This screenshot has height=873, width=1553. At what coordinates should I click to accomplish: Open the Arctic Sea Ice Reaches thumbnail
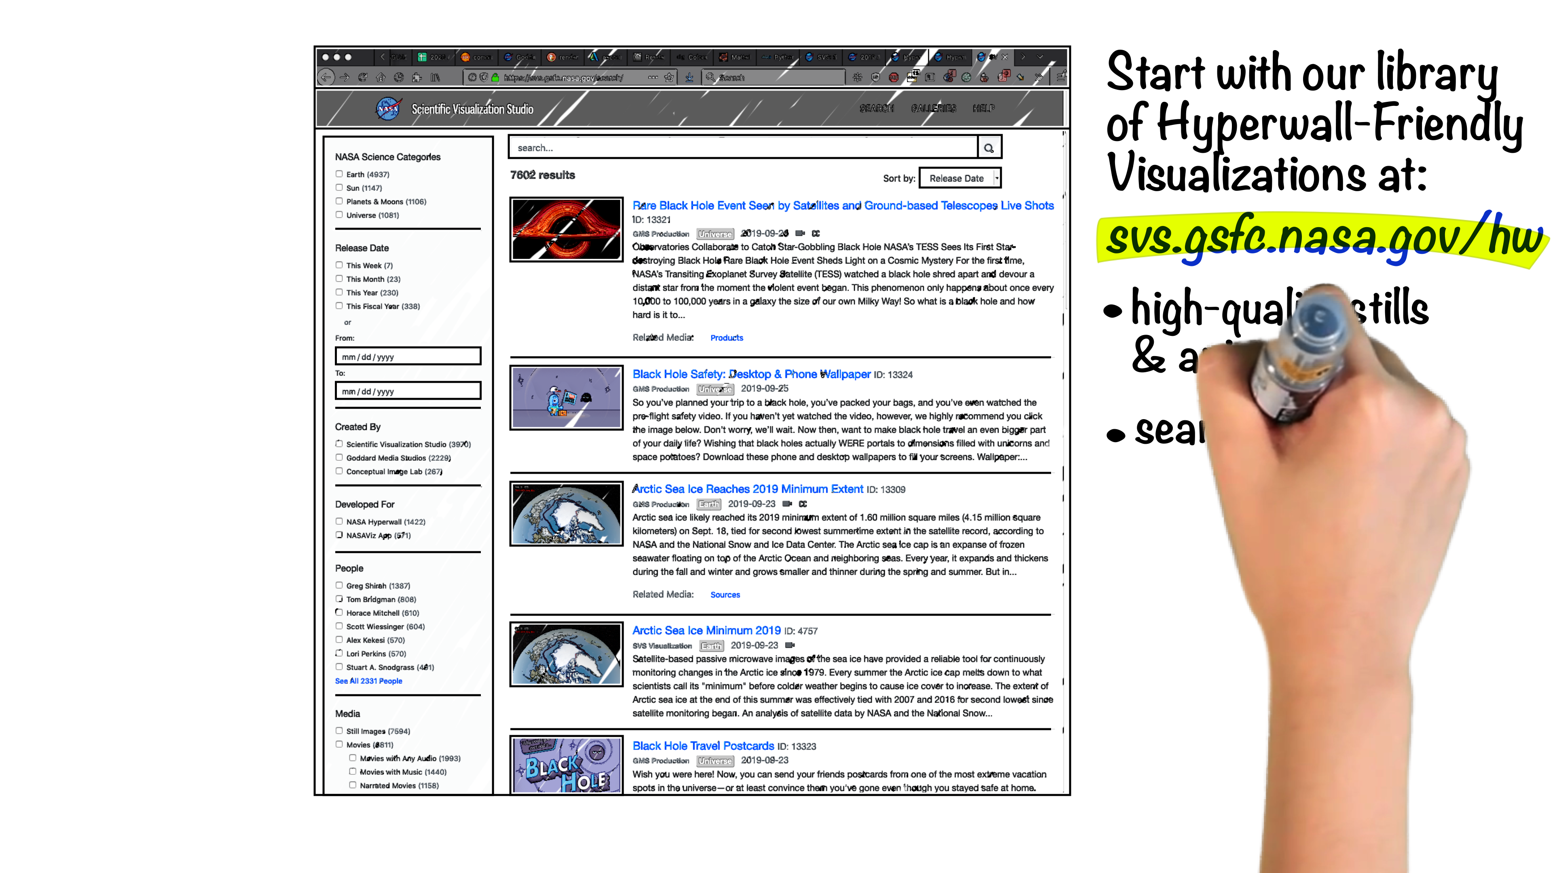(566, 513)
